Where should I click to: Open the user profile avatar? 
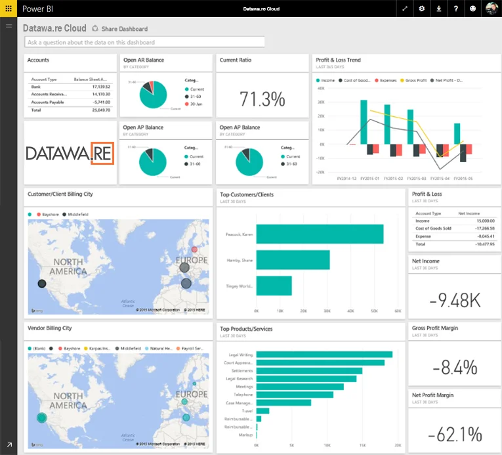point(491,9)
